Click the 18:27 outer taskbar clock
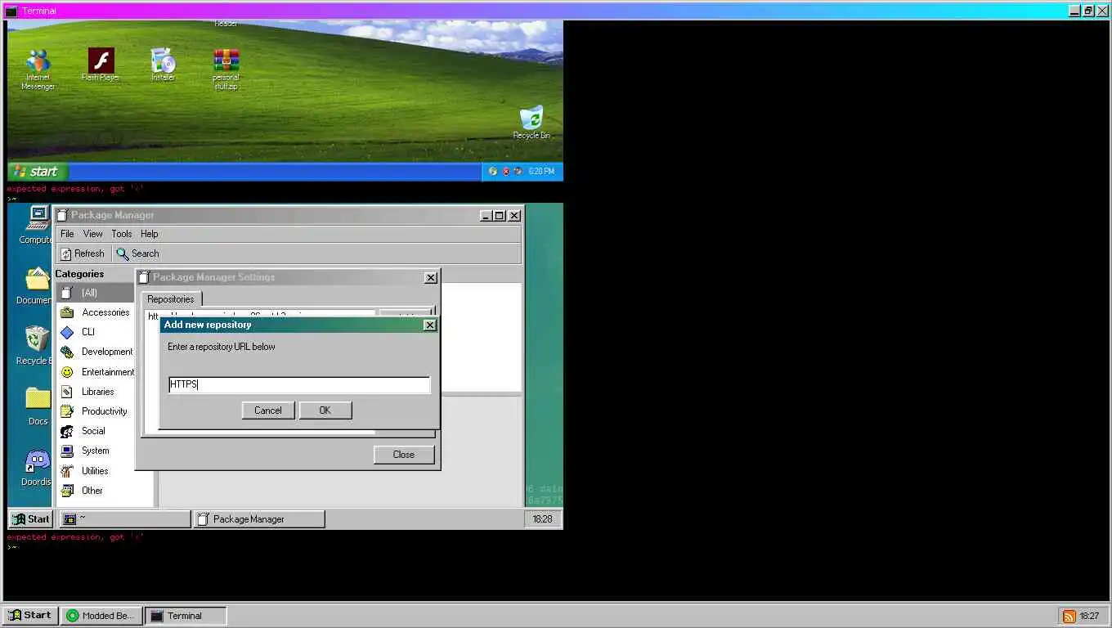The image size is (1112, 628). click(1089, 617)
